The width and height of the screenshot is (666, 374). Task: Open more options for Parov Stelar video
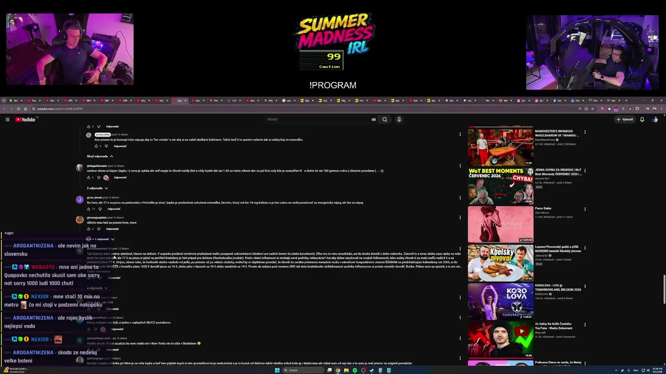[x=585, y=209]
